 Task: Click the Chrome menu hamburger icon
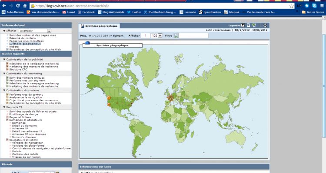click(x=321, y=6)
